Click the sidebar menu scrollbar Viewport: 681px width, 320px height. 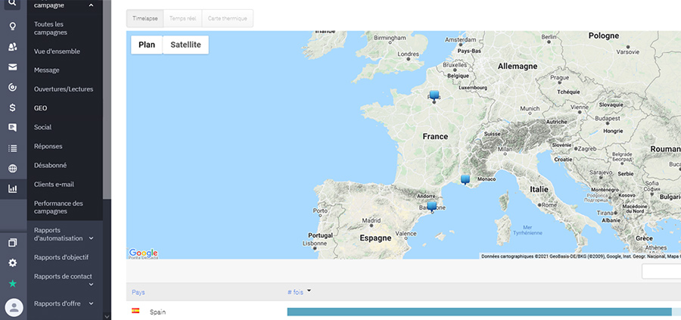[107, 100]
